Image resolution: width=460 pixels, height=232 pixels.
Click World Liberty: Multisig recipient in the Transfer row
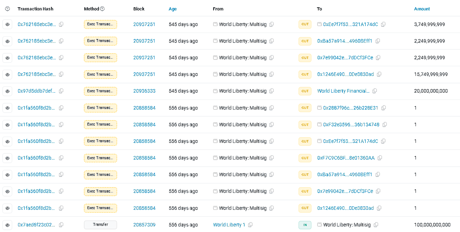tap(347, 225)
